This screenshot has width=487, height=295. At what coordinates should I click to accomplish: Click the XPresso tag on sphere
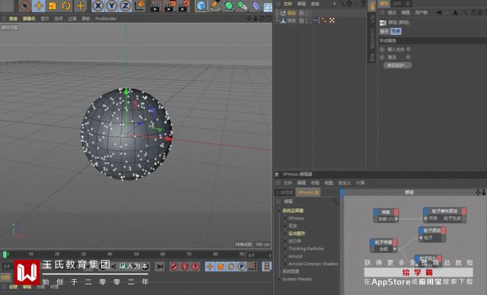[x=317, y=21]
